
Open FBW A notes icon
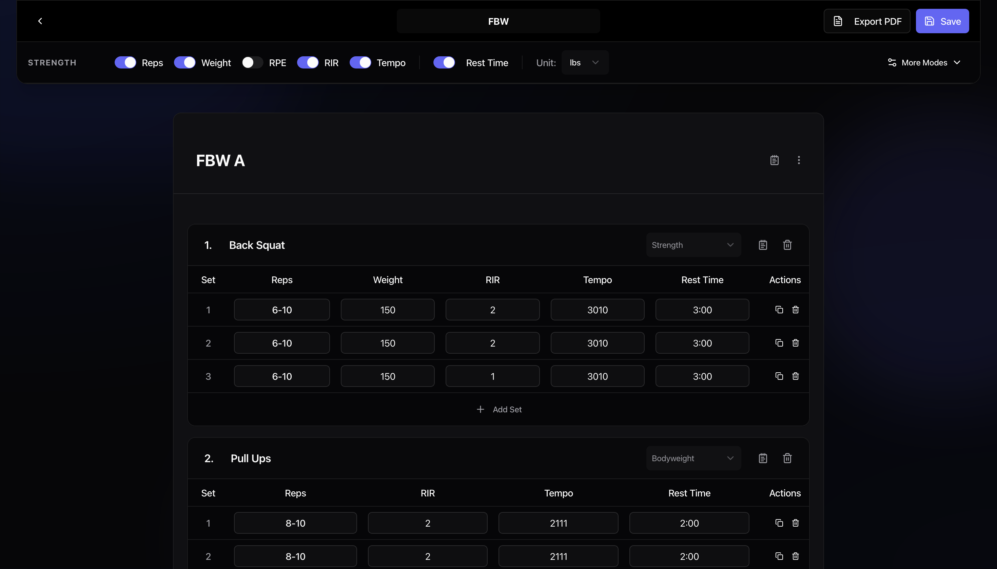tap(774, 160)
